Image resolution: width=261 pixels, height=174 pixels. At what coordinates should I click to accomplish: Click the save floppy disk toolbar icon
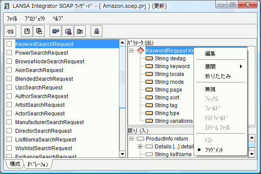pos(27,31)
